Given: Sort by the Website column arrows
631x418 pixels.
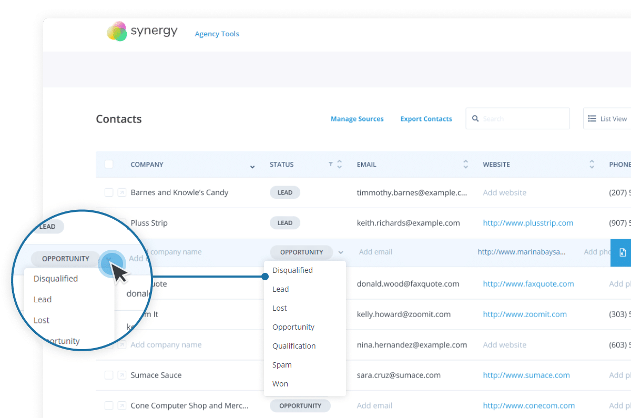Looking at the screenshot, I should coord(592,165).
